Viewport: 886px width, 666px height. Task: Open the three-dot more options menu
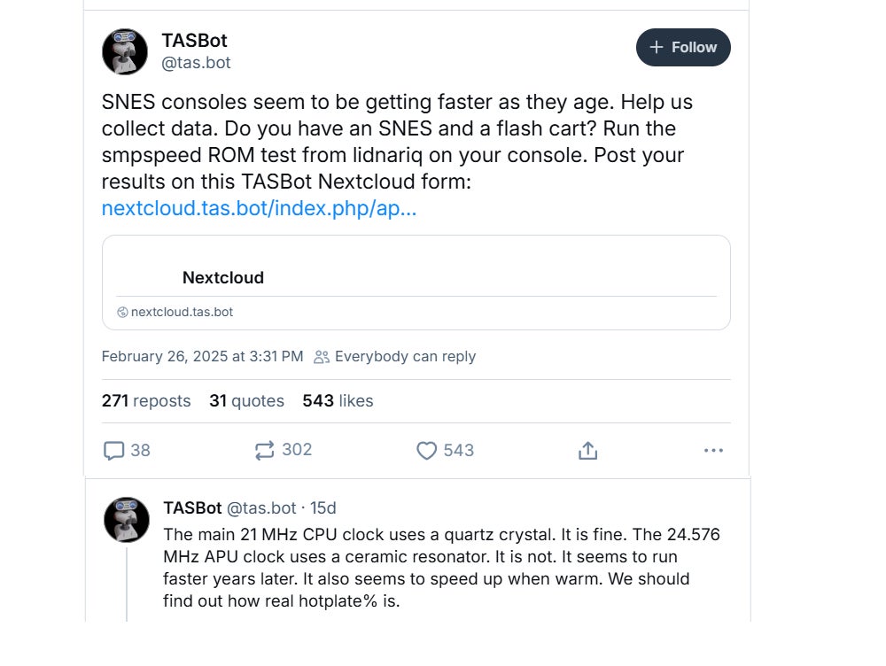click(713, 450)
